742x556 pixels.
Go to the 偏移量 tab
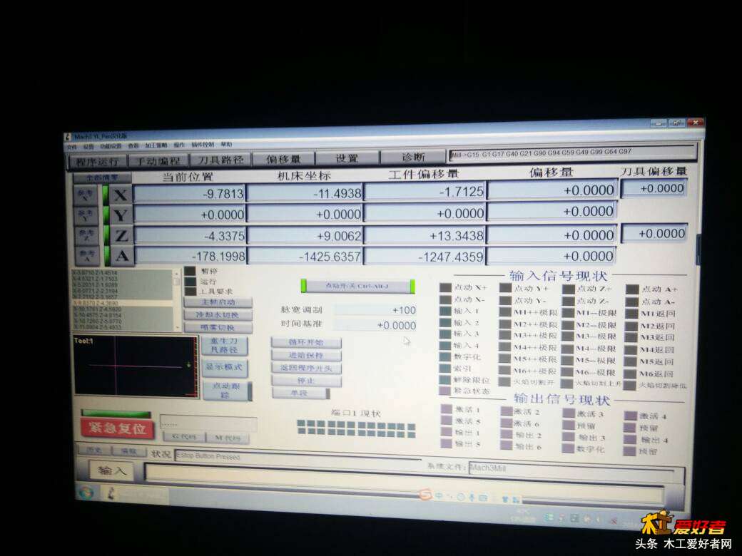283,159
